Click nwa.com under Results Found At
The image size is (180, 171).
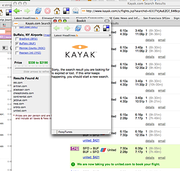18,103
